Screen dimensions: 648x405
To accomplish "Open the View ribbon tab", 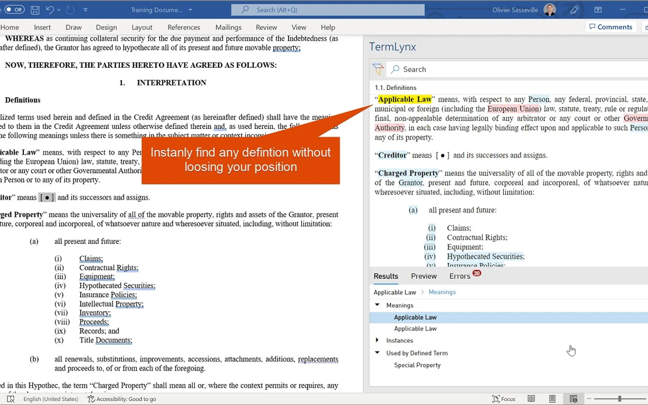I will (299, 27).
